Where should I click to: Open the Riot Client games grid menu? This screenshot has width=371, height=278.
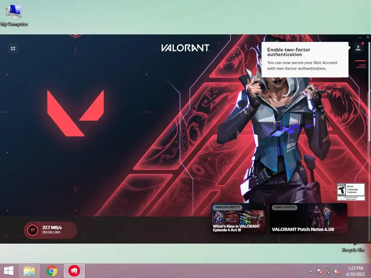click(13, 49)
